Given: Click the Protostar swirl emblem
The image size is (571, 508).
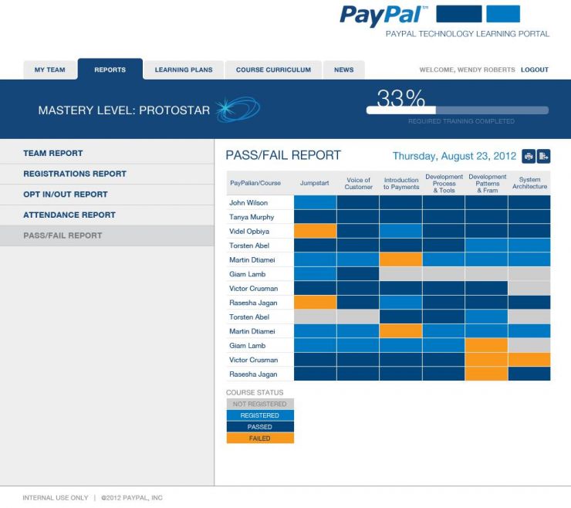Looking at the screenshot, I should pyautogui.click(x=238, y=109).
